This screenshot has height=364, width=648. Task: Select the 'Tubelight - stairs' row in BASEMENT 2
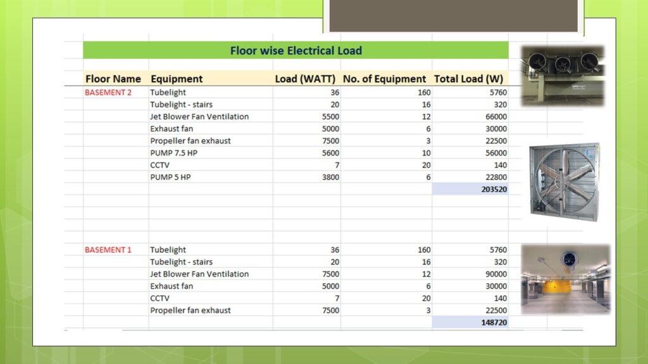point(183,104)
